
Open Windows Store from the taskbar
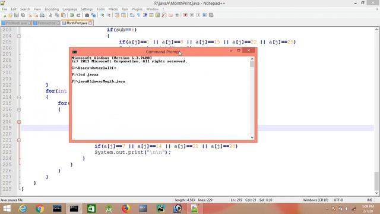(91, 209)
